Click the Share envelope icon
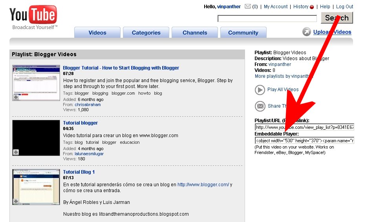Image resolution: width=366 pixels, height=222 pixels. 260,106
